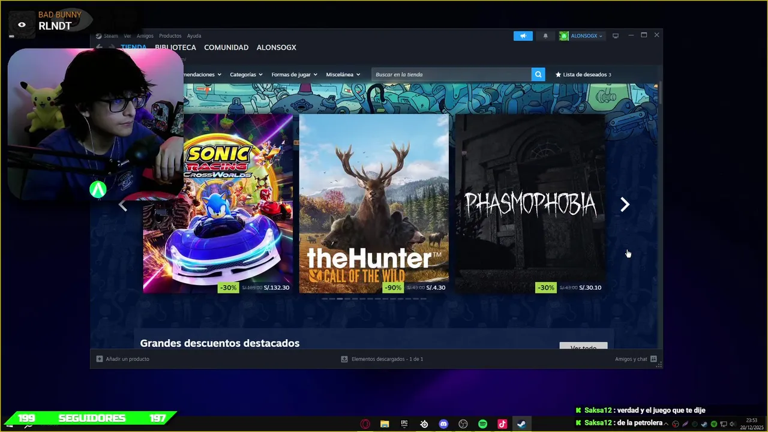Open OBS Studio from the taskbar
Screen dimensions: 768x432
point(463,424)
